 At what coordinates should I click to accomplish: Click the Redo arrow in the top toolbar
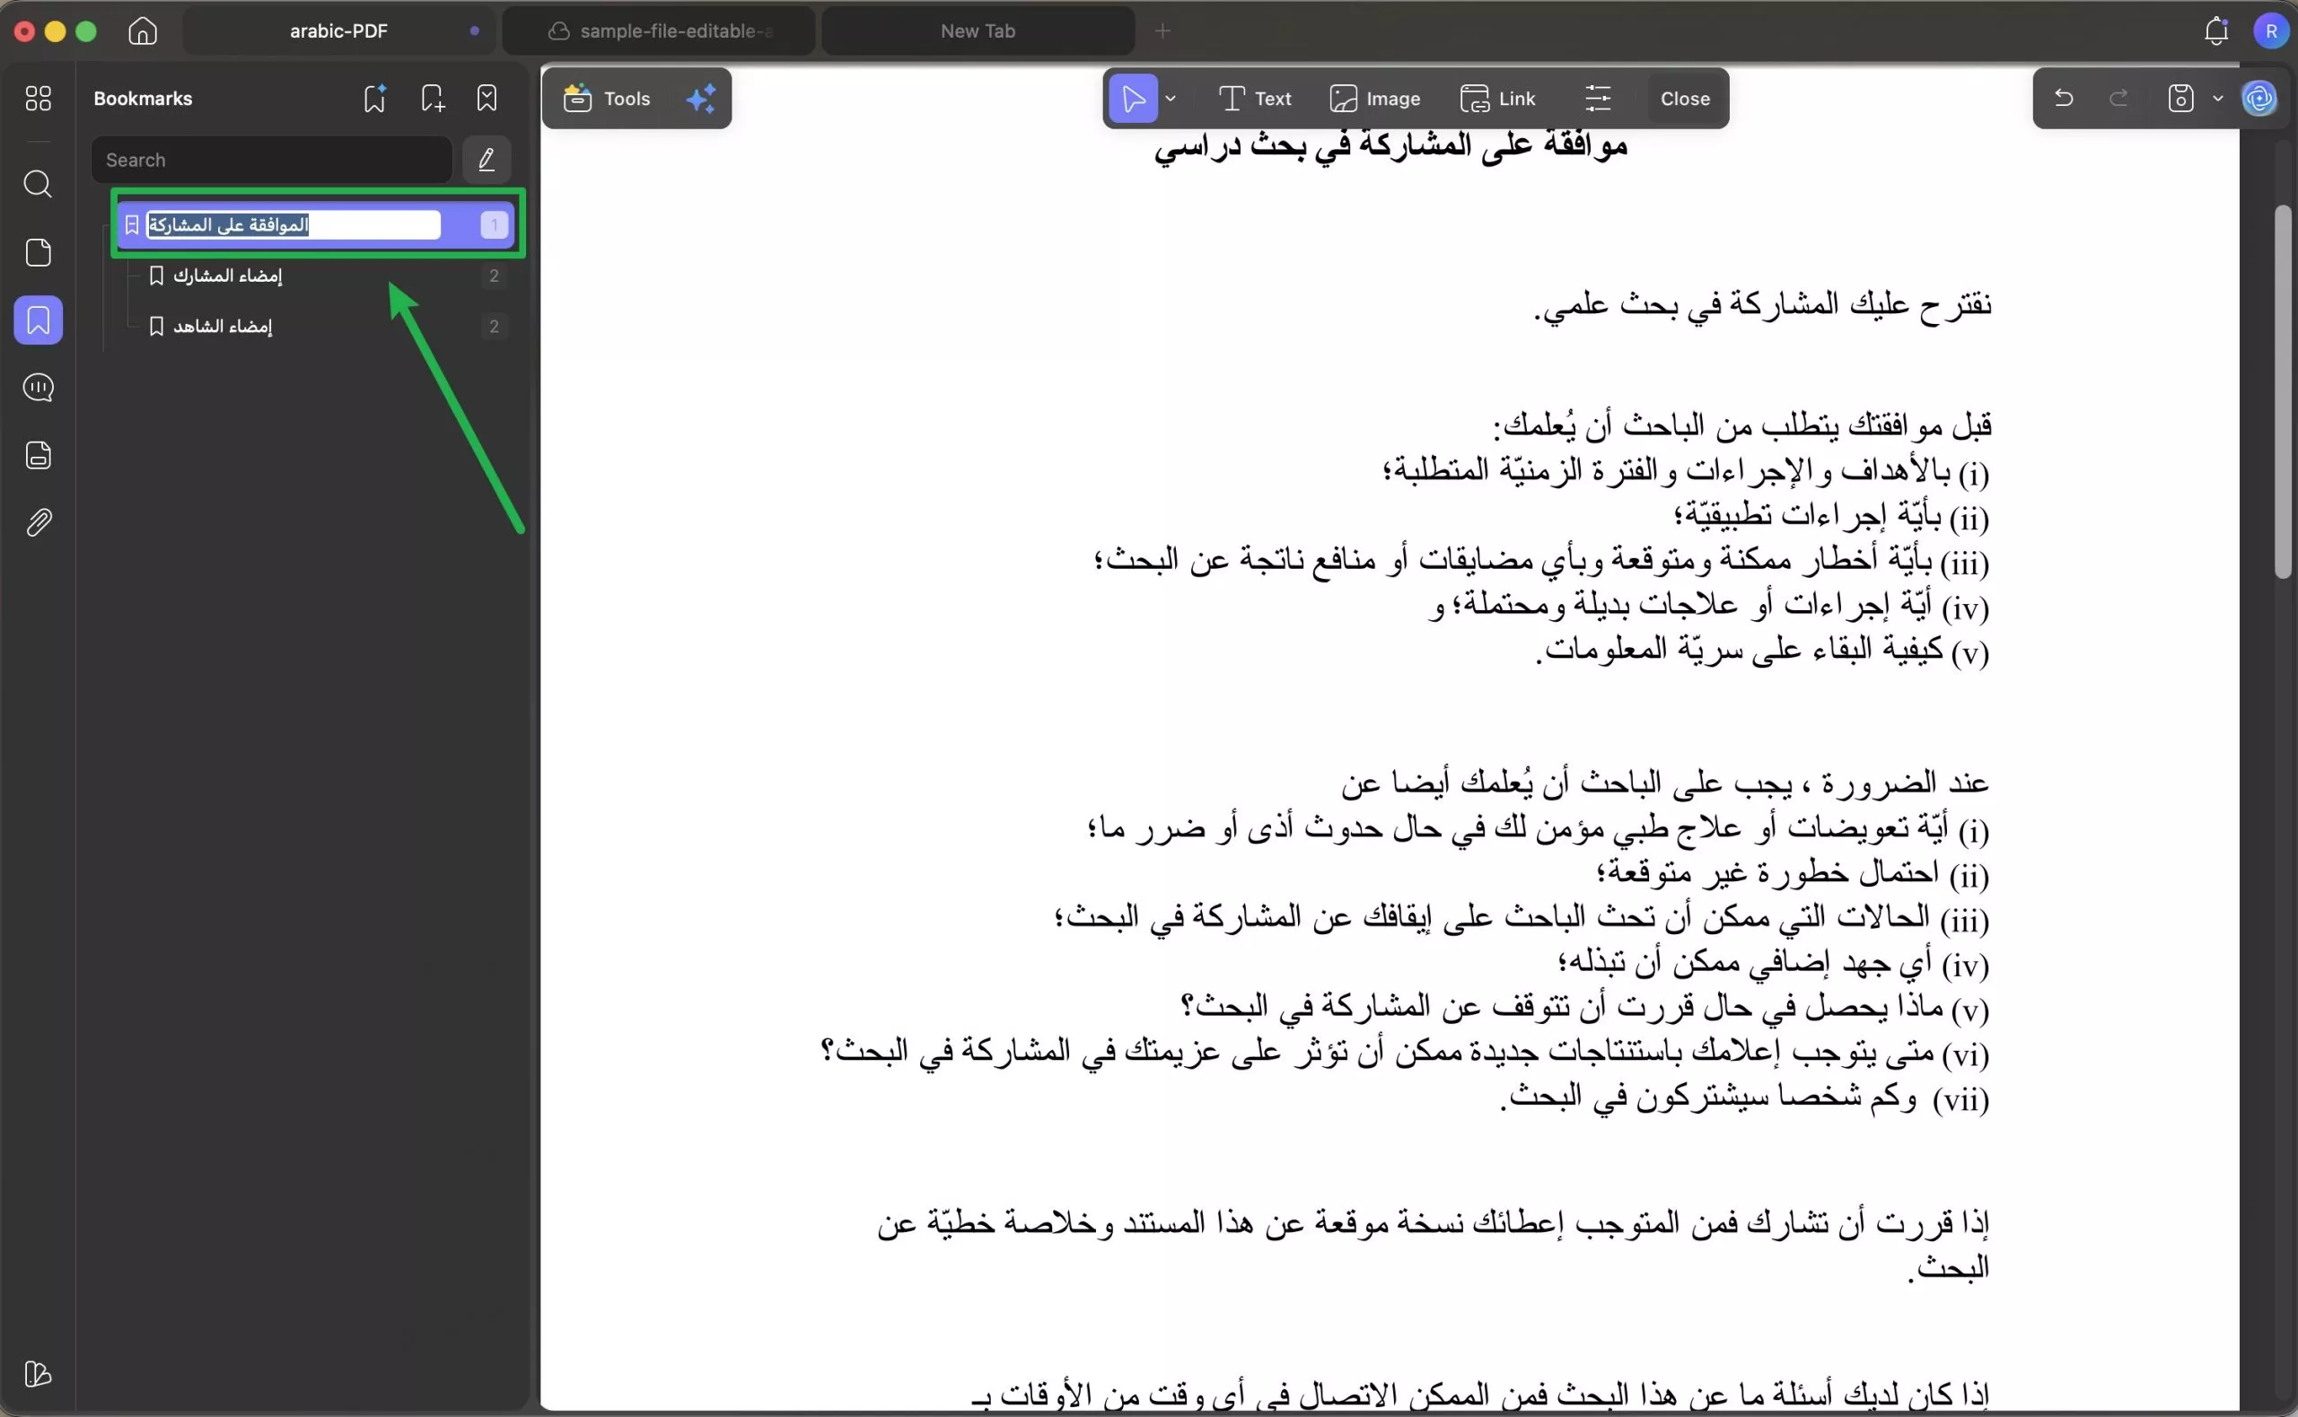tap(2119, 98)
